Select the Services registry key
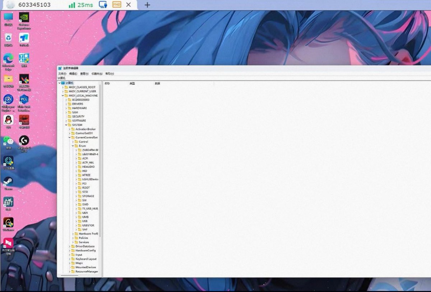The image size is (431, 292). pos(84,242)
